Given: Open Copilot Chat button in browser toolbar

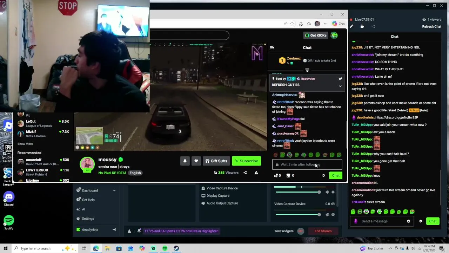Looking at the screenshot, I should pyautogui.click(x=339, y=24).
